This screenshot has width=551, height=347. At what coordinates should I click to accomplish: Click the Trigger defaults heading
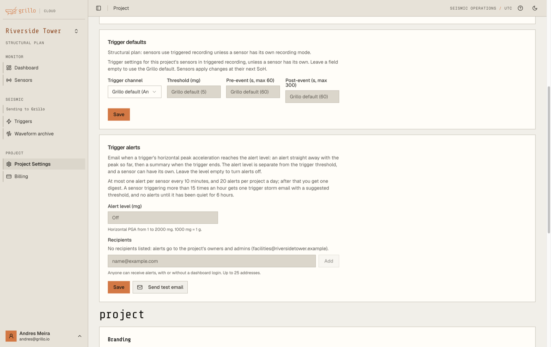pos(127,42)
